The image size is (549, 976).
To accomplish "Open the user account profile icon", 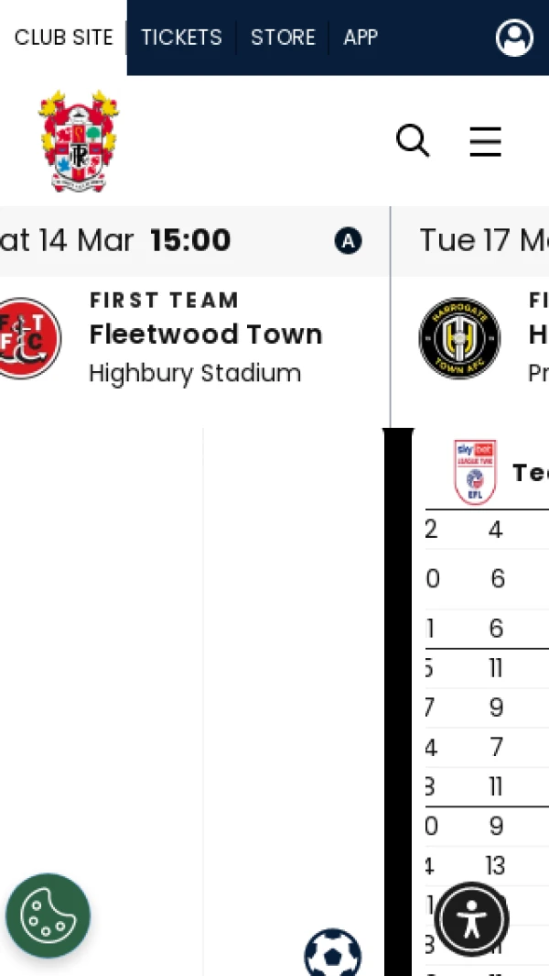I will pyautogui.click(x=514, y=38).
